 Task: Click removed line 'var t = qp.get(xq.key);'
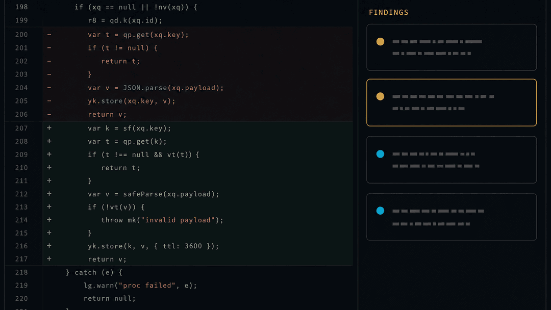point(138,35)
